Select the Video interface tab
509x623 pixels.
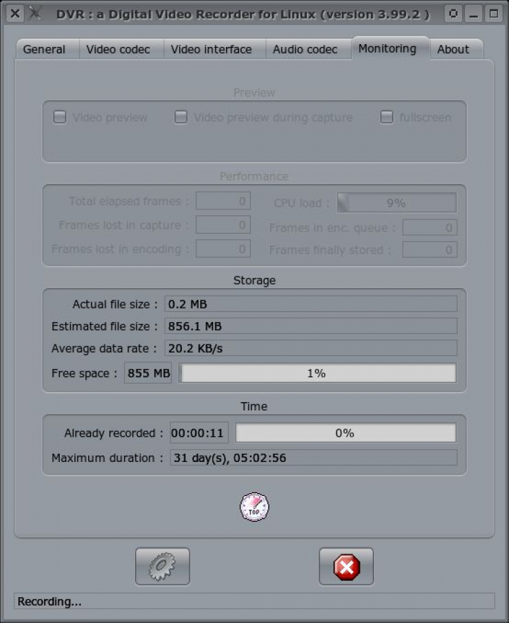tap(211, 49)
